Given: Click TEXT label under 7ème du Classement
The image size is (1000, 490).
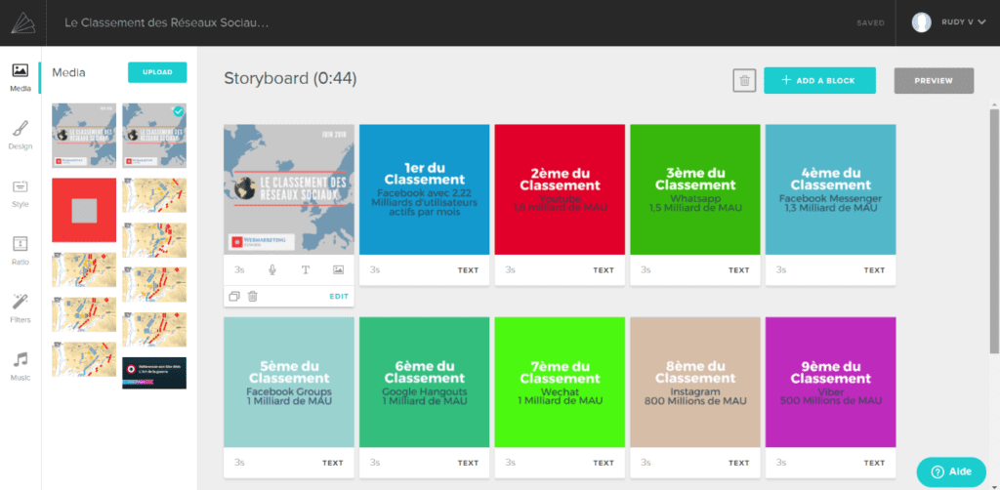Looking at the screenshot, I should click(x=604, y=464).
